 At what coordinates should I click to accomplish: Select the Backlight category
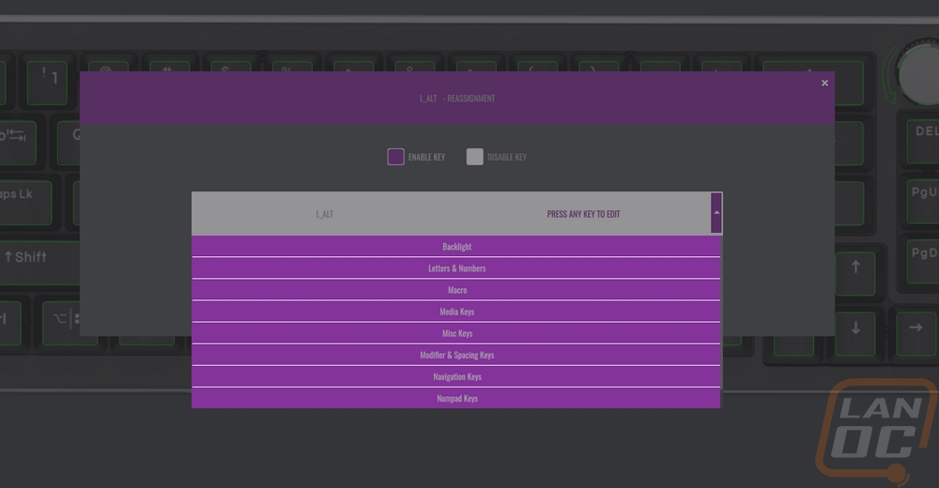456,247
